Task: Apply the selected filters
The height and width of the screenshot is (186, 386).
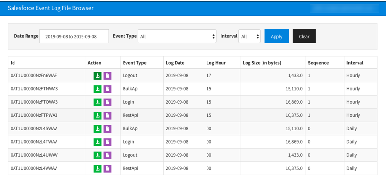Action: coord(276,36)
